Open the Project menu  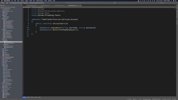[27, 1]
